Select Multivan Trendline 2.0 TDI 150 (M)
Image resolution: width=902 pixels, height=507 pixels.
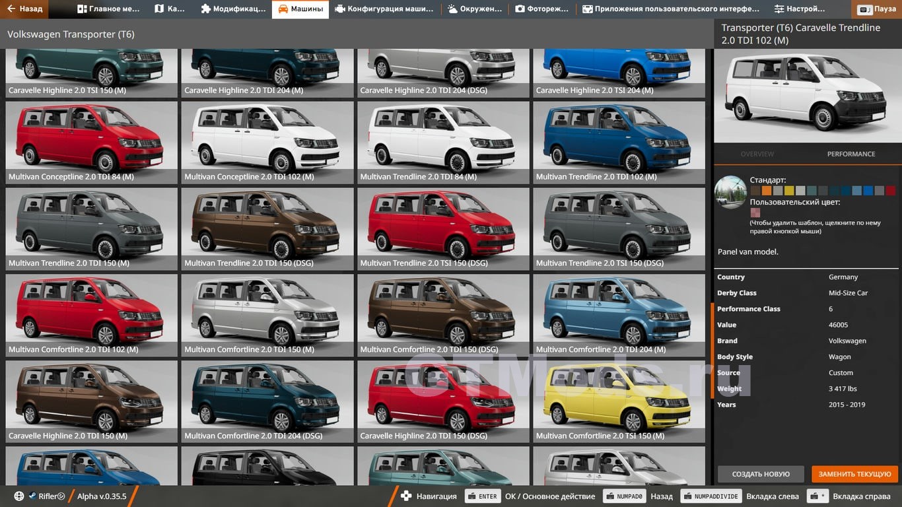coord(92,228)
